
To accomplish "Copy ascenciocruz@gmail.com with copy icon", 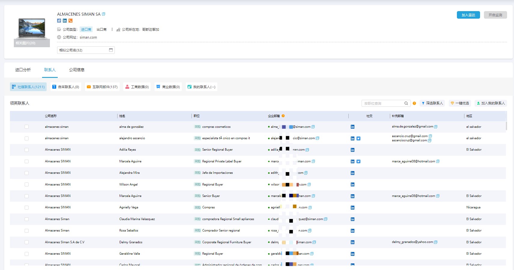I will [x=430, y=140].
